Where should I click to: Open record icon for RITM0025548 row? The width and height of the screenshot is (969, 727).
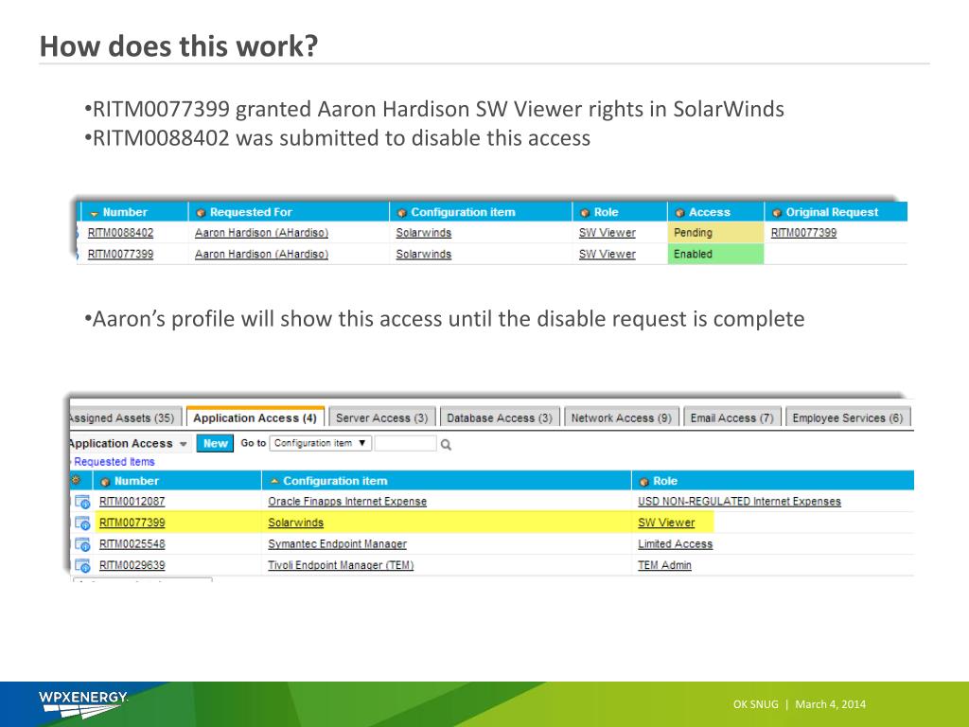82,544
